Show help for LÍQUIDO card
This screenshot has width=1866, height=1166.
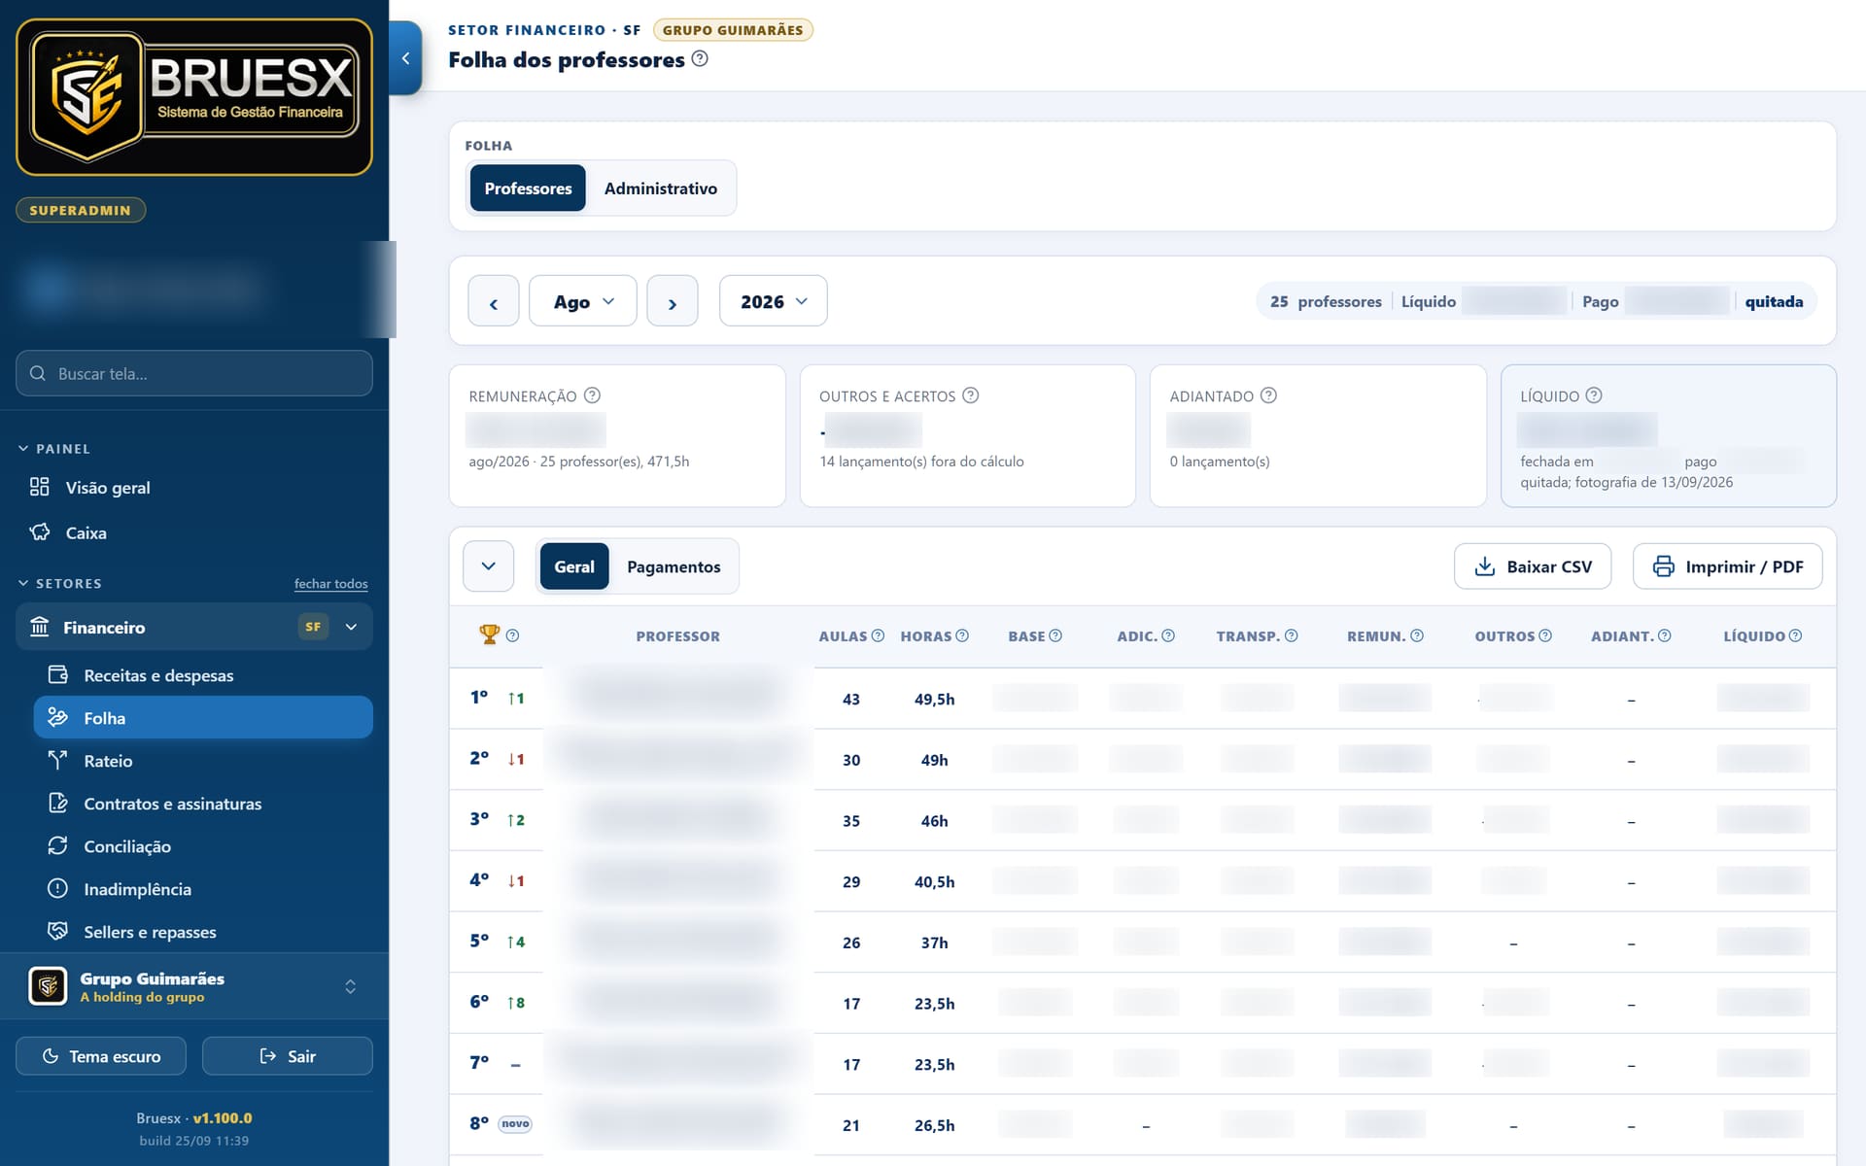pos(1594,395)
